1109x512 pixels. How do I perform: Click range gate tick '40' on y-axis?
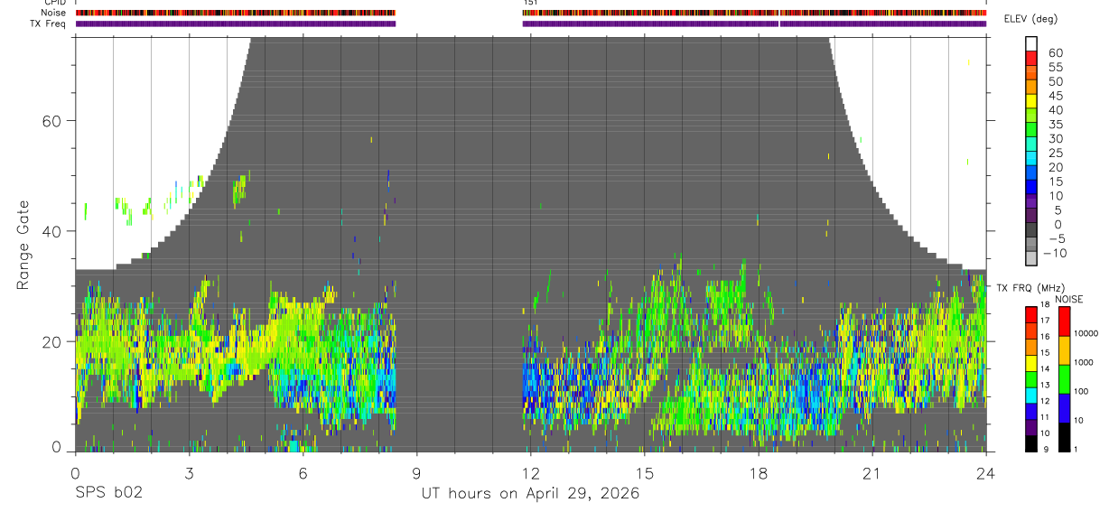pos(54,231)
